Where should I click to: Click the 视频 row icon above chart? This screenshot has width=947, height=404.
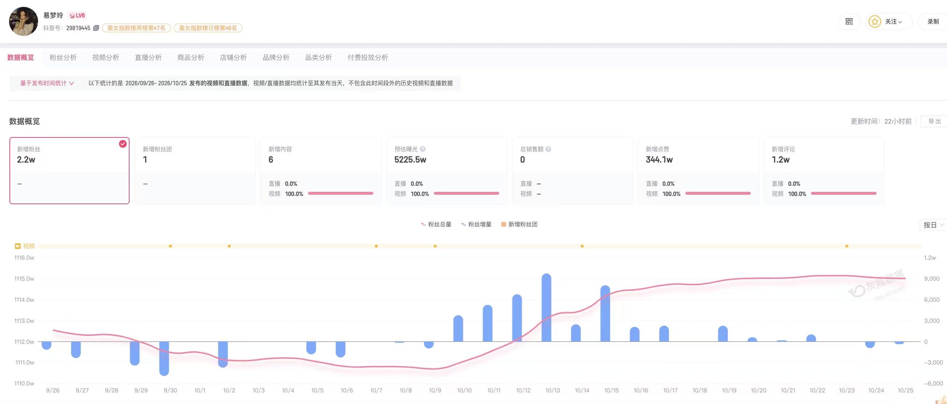(18, 246)
